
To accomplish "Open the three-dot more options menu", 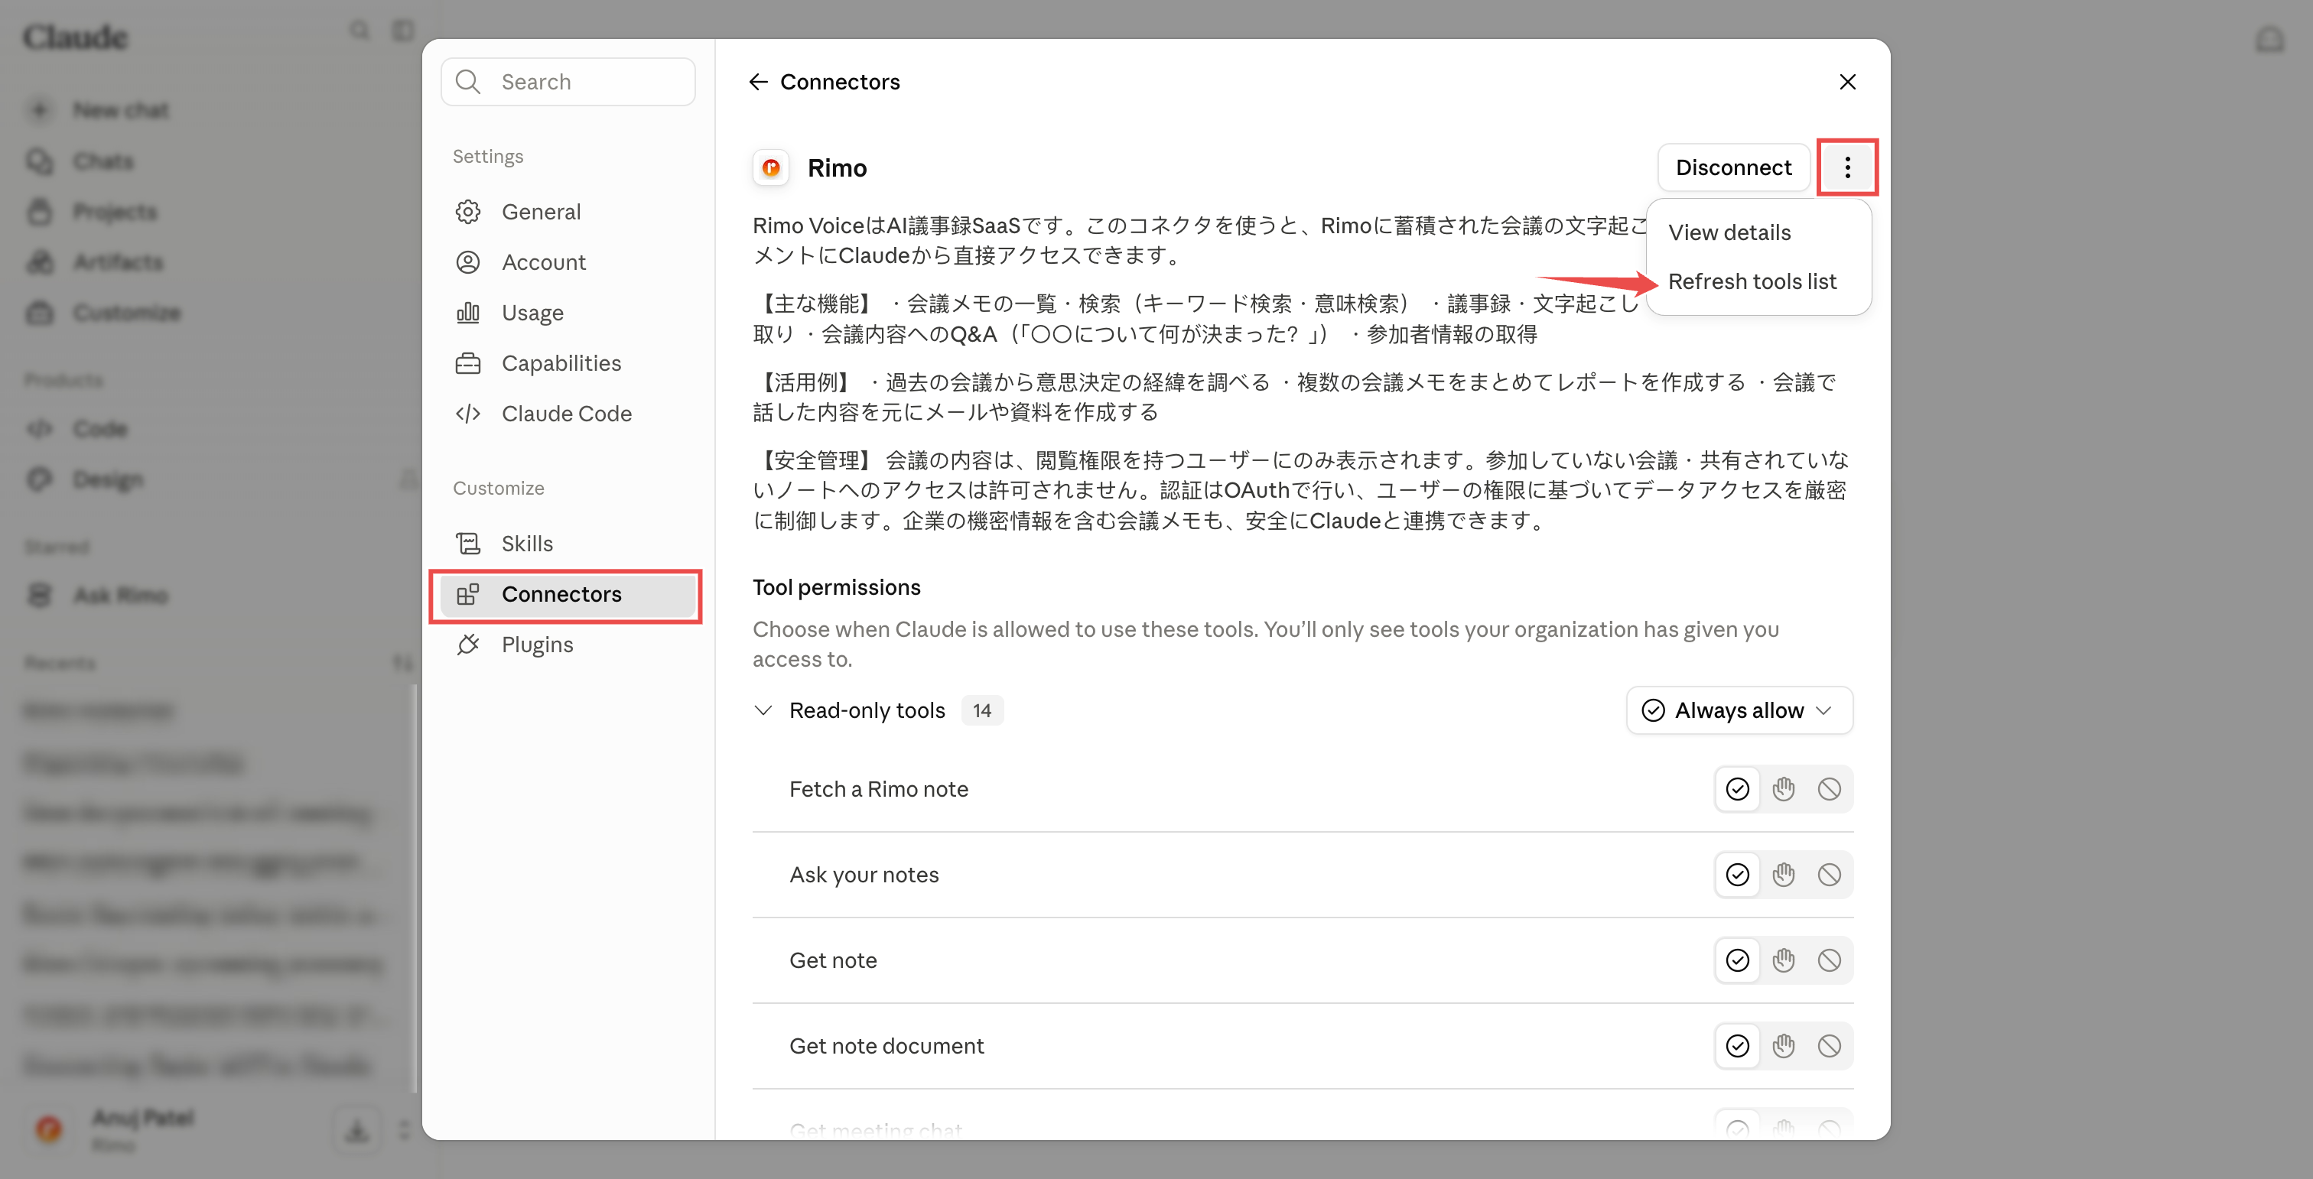I will pyautogui.click(x=1847, y=167).
